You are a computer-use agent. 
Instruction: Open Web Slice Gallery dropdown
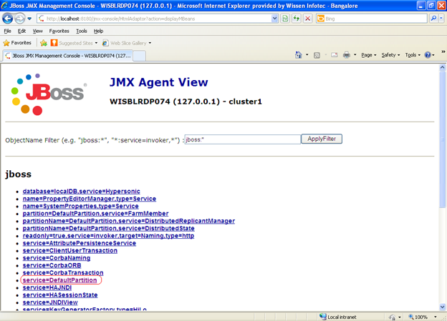tap(127, 43)
